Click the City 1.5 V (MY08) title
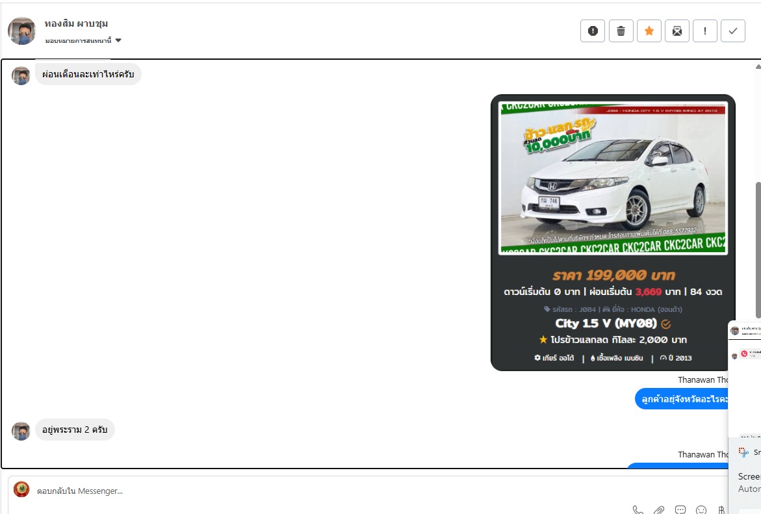 pyautogui.click(x=606, y=323)
